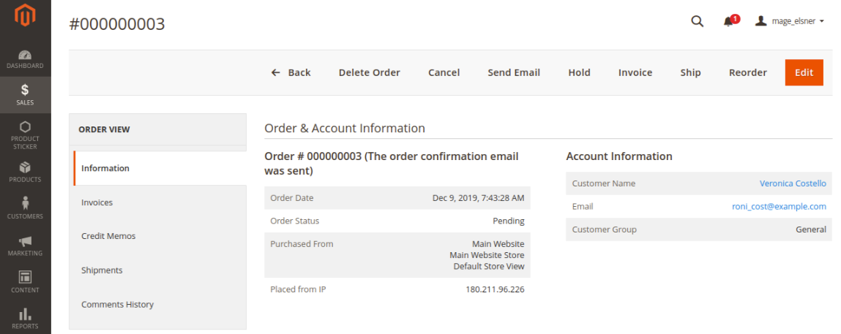
Task: Click the Magento logo icon
Action: 25,16
